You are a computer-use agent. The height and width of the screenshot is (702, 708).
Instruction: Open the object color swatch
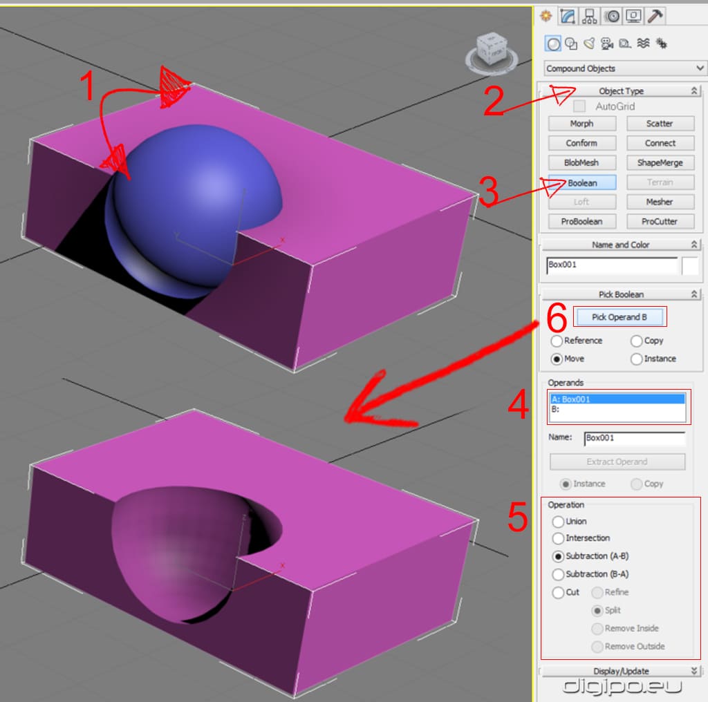coord(691,266)
